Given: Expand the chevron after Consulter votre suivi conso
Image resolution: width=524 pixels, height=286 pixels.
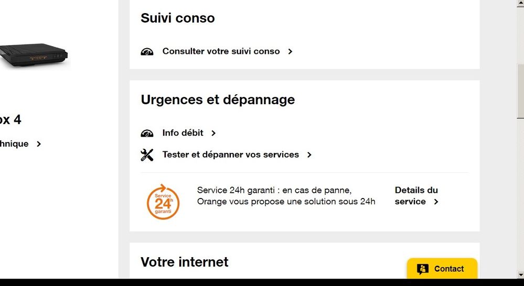Looking at the screenshot, I should (290, 52).
